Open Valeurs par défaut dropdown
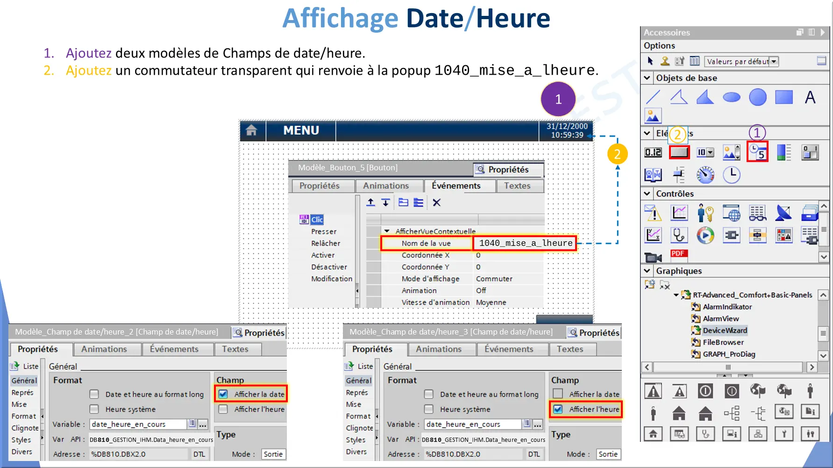 coord(774,62)
